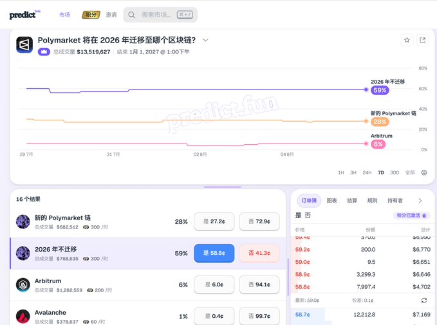Click points icon in 2026 年不迁移 row
Image resolution: width=437 pixels, height=325 pixels.
pos(86,259)
